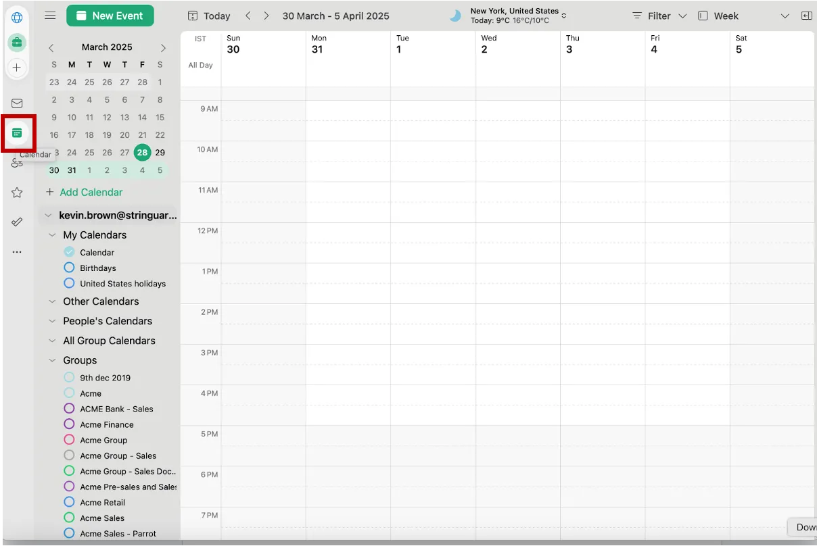Image resolution: width=817 pixels, height=546 pixels.
Task: Show next month in mini calendar
Action: 163,47
